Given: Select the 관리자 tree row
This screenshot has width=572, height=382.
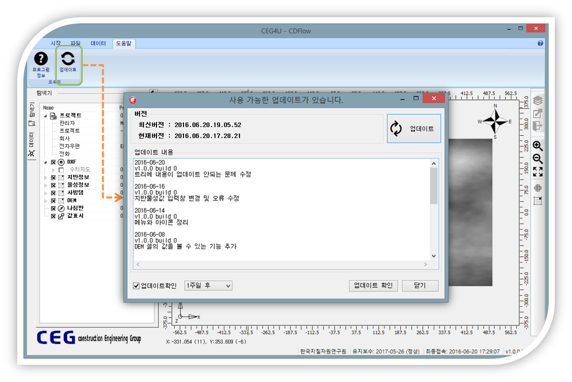Looking at the screenshot, I should (67, 123).
